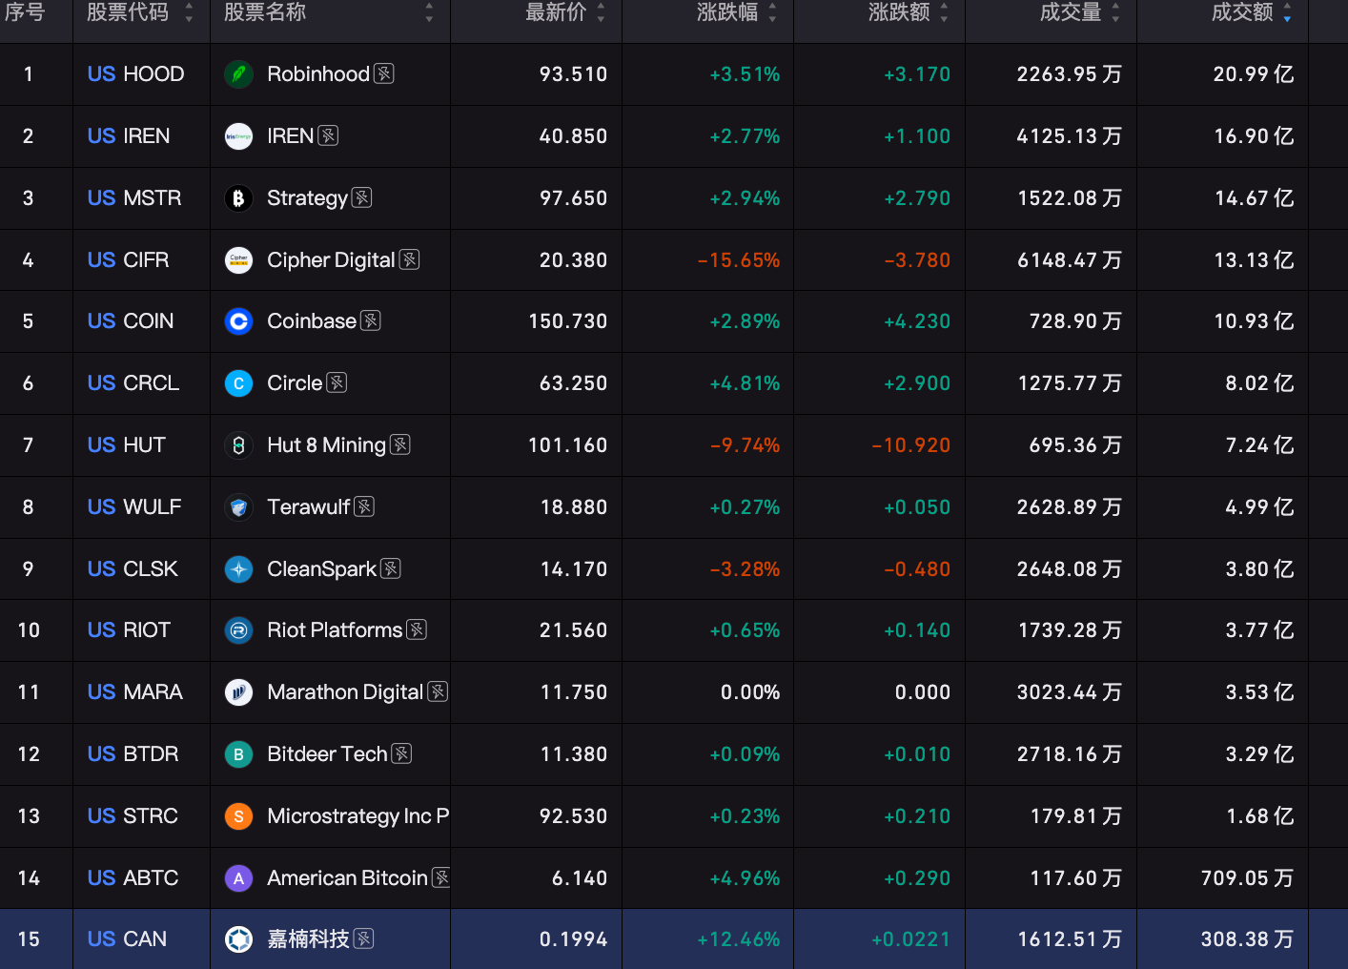Open the US COIN stock code
The width and height of the screenshot is (1348, 969).
coord(131,321)
